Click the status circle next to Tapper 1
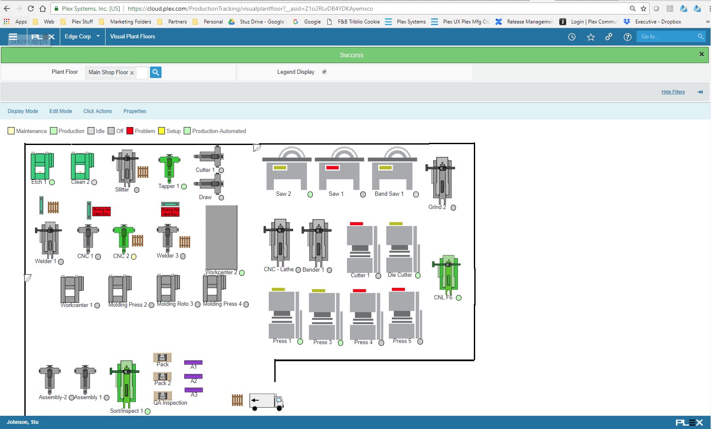711x429 pixels. click(184, 186)
